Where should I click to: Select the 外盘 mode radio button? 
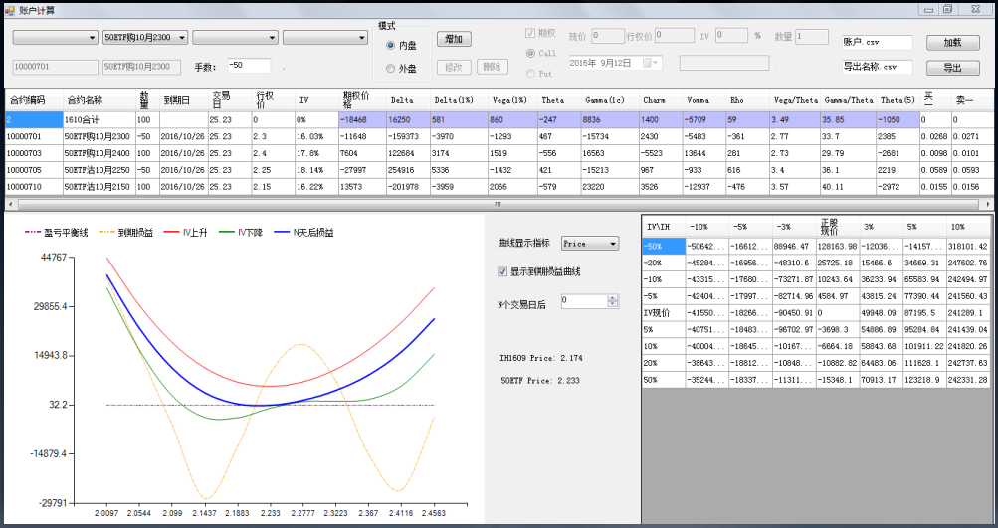tap(390, 69)
